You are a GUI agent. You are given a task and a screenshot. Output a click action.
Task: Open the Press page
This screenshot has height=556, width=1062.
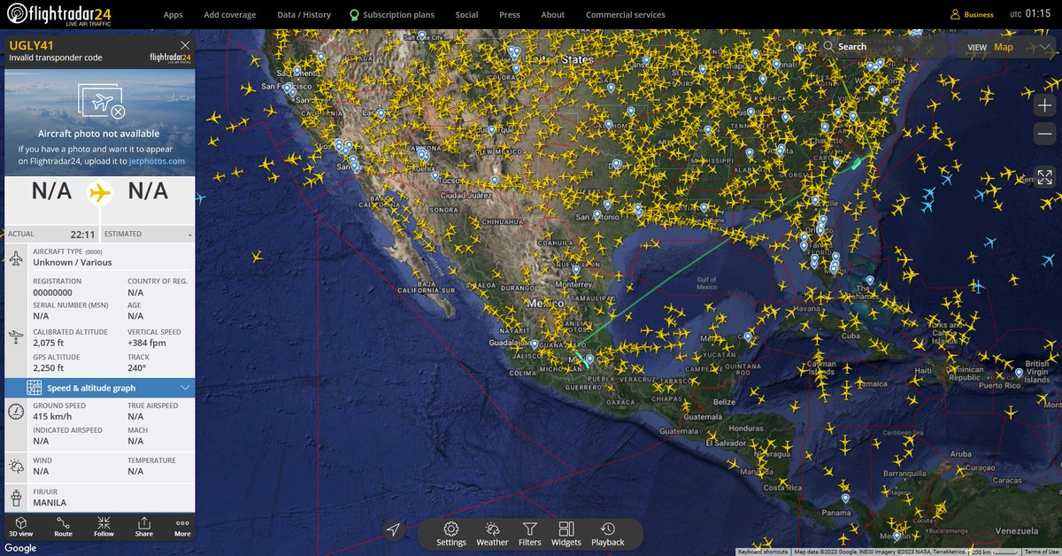click(x=510, y=15)
